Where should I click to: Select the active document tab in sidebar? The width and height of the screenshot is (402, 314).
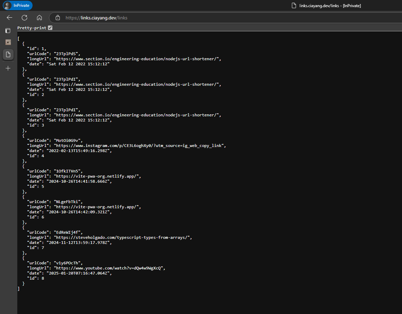click(x=8, y=54)
